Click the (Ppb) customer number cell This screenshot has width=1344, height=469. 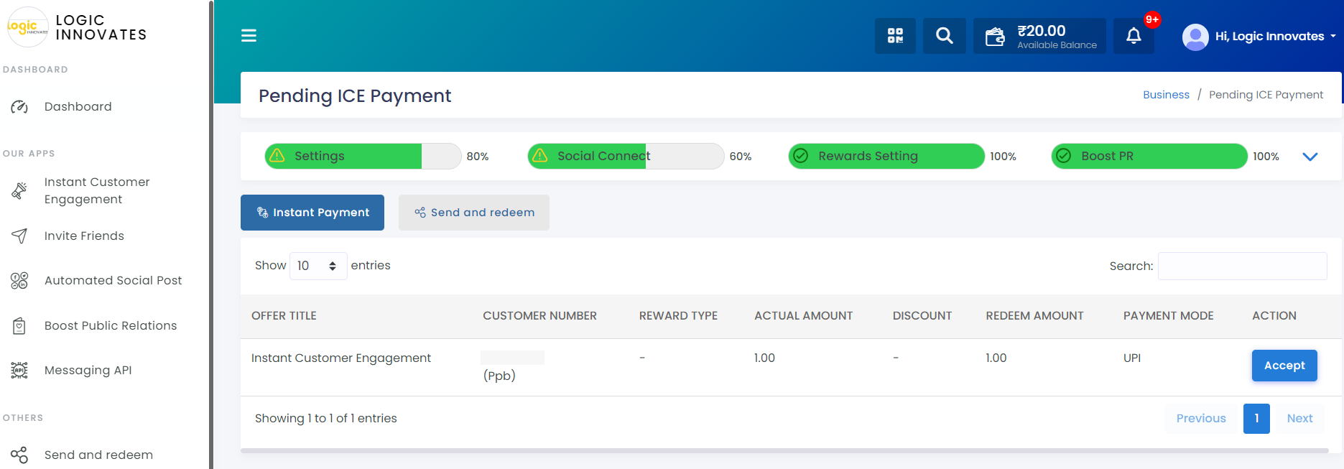(x=499, y=376)
